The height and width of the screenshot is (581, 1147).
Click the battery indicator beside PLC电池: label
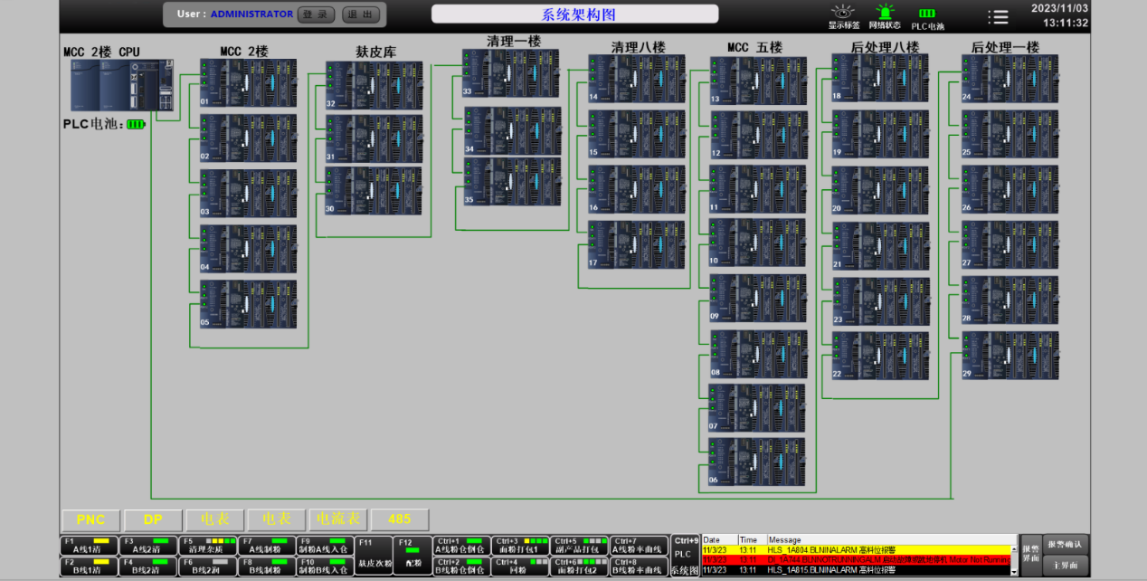tap(136, 124)
